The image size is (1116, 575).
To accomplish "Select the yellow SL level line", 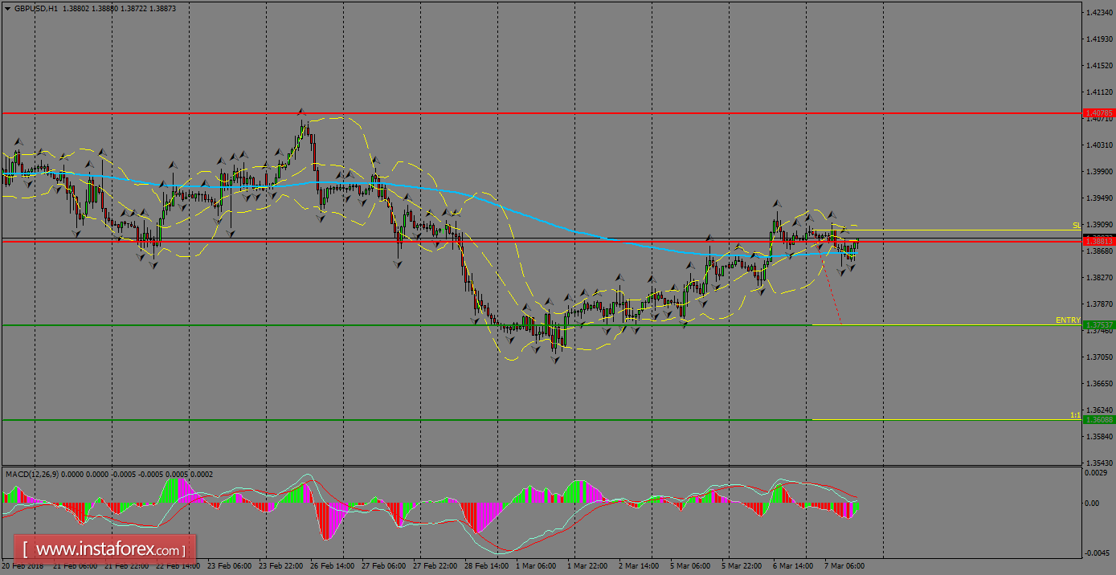I will 964,229.
